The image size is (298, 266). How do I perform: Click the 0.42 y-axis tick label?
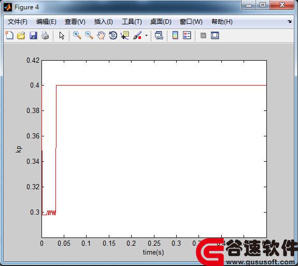33,61
